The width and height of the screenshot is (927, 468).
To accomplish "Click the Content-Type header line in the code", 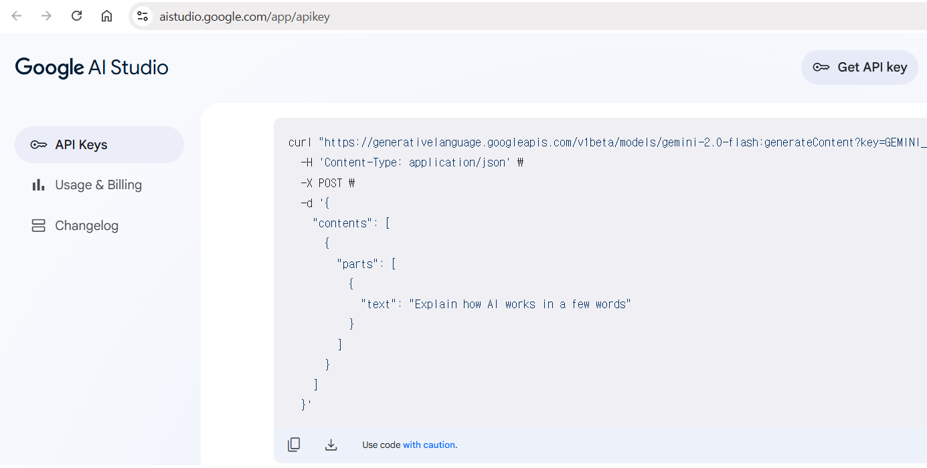I will pos(412,162).
